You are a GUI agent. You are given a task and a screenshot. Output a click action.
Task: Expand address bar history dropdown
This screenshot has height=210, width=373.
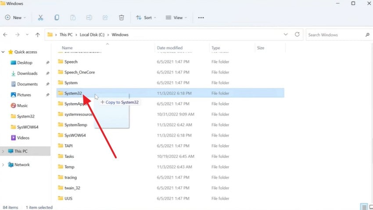coord(286,35)
